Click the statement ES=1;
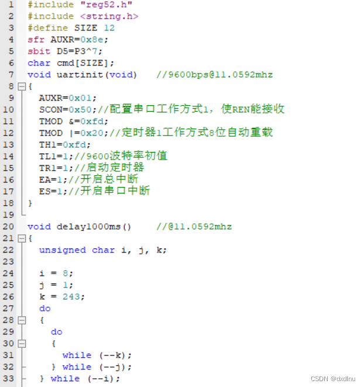 (x=53, y=192)
